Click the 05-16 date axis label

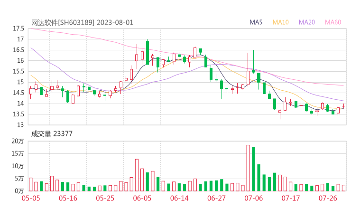(68, 198)
